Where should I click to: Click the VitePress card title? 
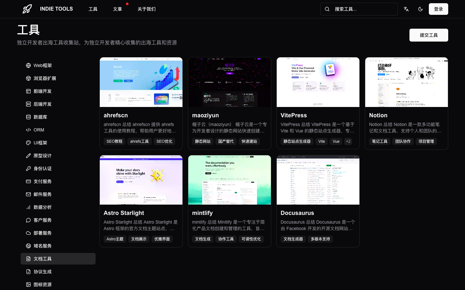294,115
